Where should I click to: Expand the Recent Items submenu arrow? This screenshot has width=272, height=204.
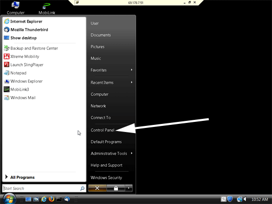[131, 83]
